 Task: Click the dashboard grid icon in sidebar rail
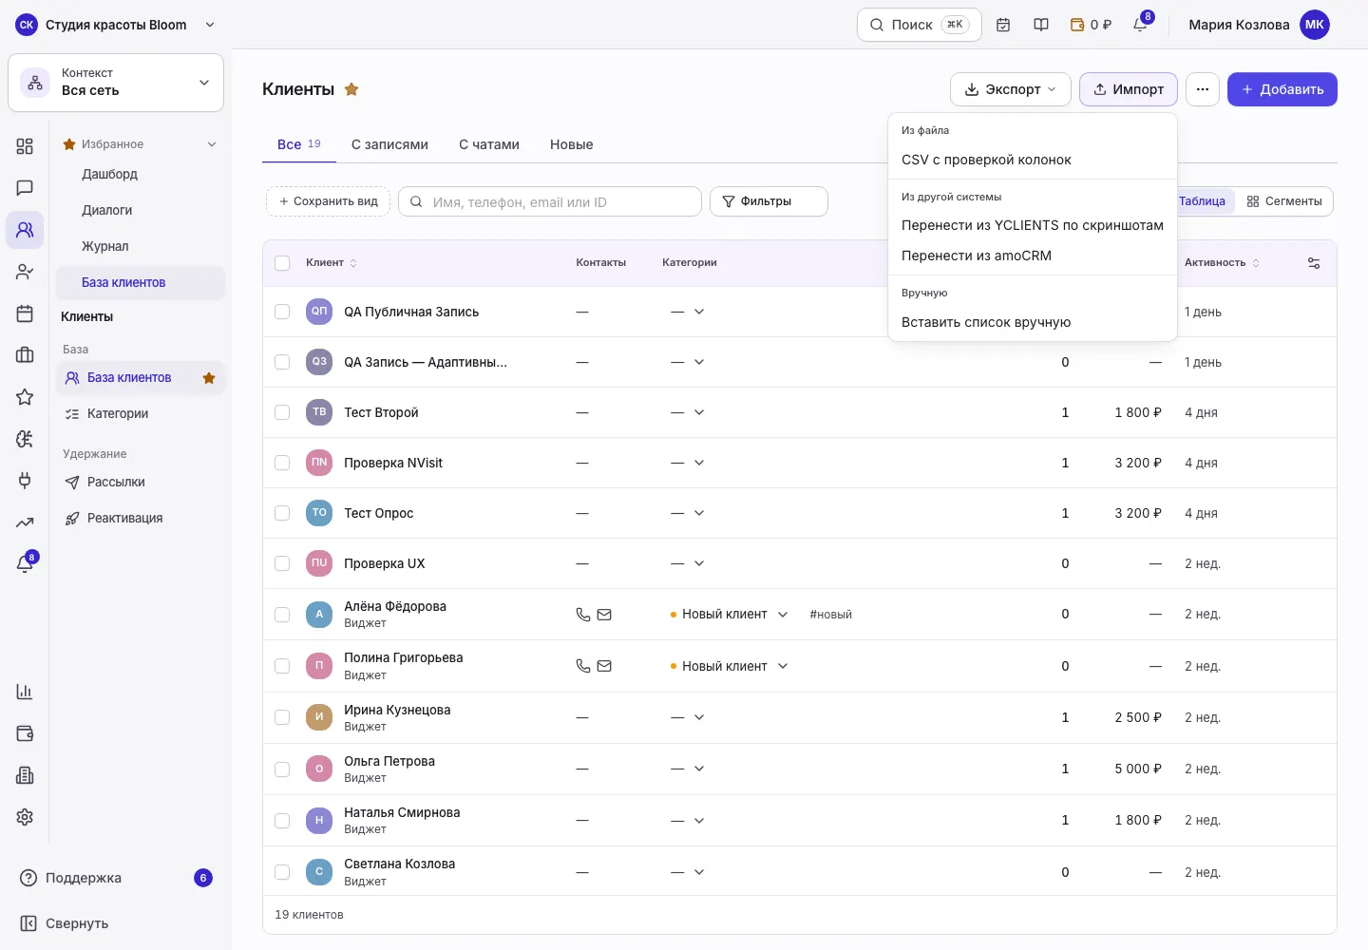(x=25, y=146)
